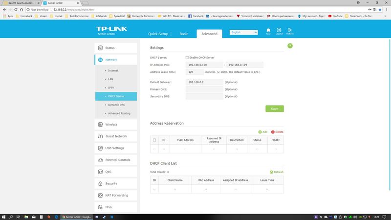Tick the Address Reservation select-all checkbox
This screenshot has height=220, width=391.
click(154, 140)
